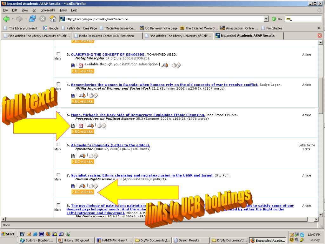This screenshot has width=325, height=244.
Task: Switch to the Eudora taskbar window
Action: 37,240
